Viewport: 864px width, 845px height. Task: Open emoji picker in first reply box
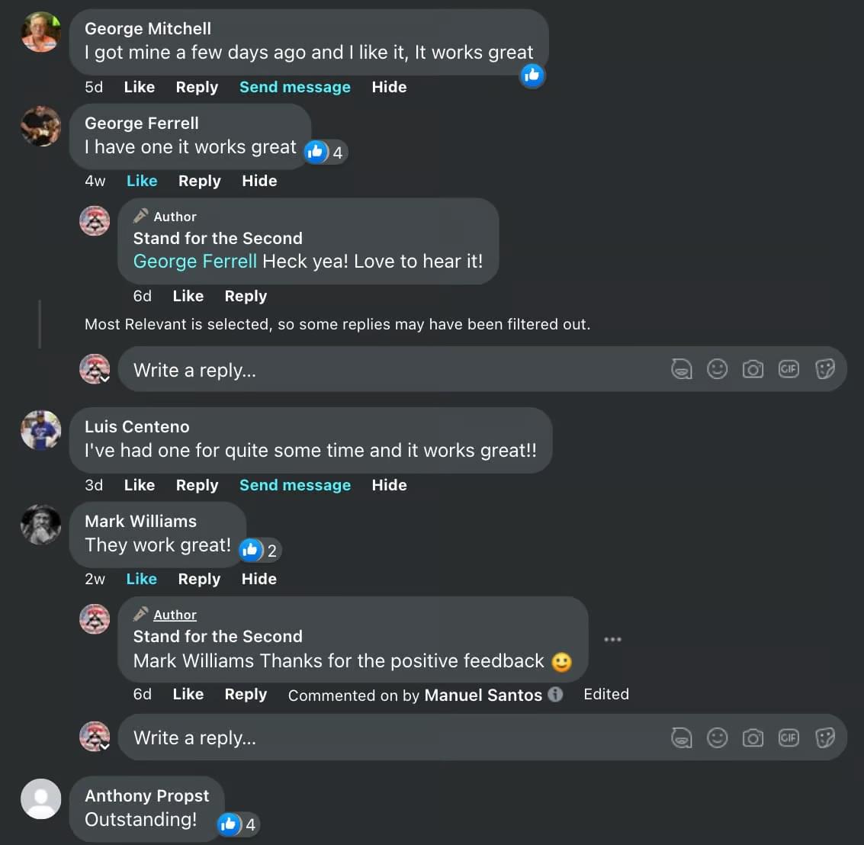[x=717, y=370]
